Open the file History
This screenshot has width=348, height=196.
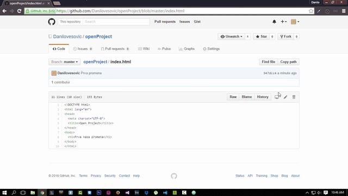pos(263,97)
